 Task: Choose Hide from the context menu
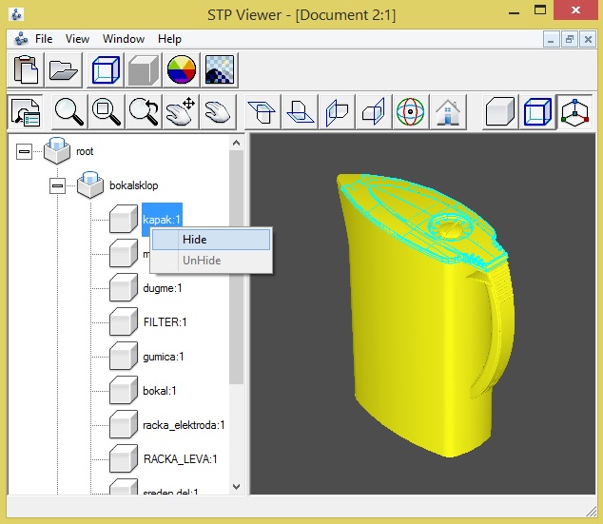coord(211,240)
